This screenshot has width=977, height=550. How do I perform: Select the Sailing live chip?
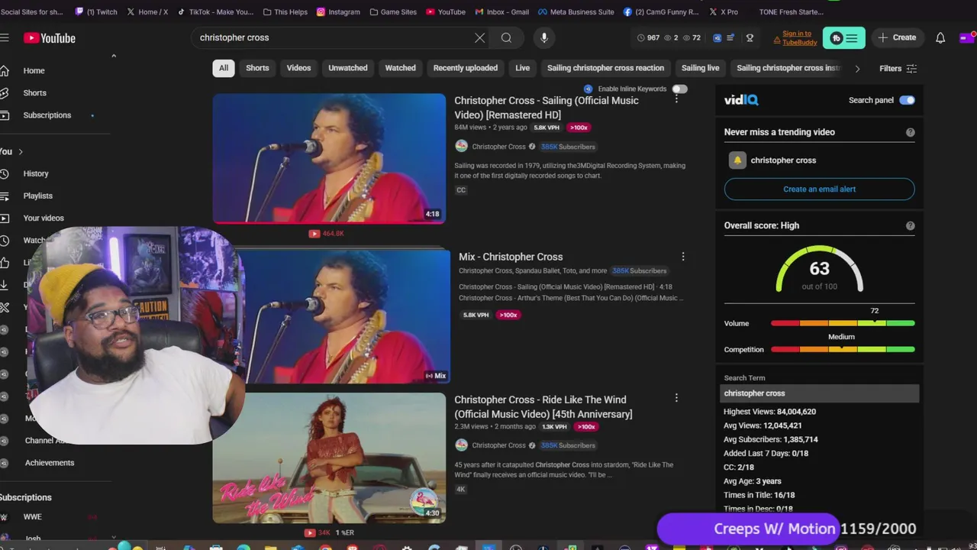700,68
